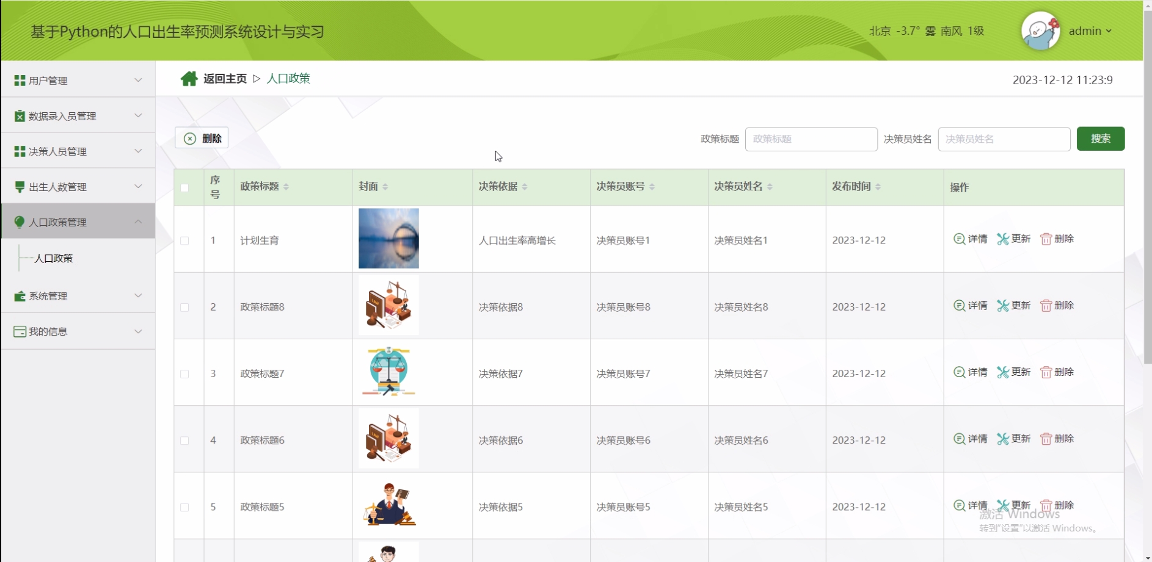1152x562 pixels.
Task: Open the 政策标题7 scales cover thumbnail
Action: point(388,372)
